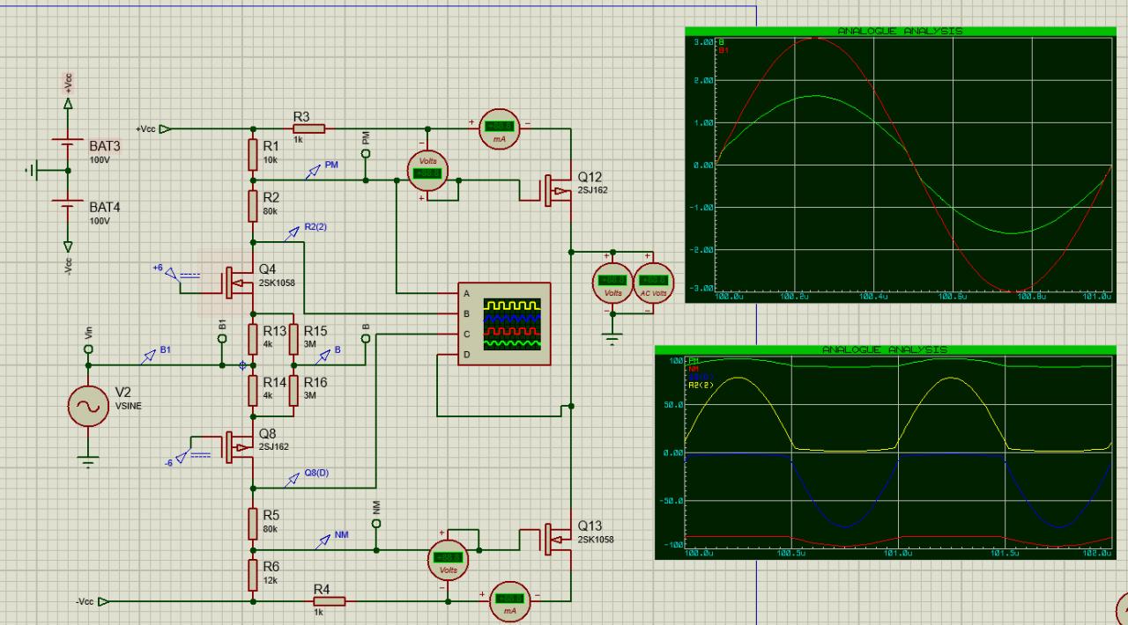Click the Volts meter beside Q12 gate
Screen dimensions: 1128x625
point(427,172)
